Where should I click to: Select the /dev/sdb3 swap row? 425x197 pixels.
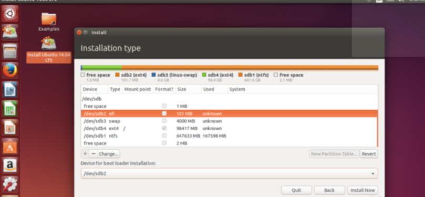[x=229, y=121]
